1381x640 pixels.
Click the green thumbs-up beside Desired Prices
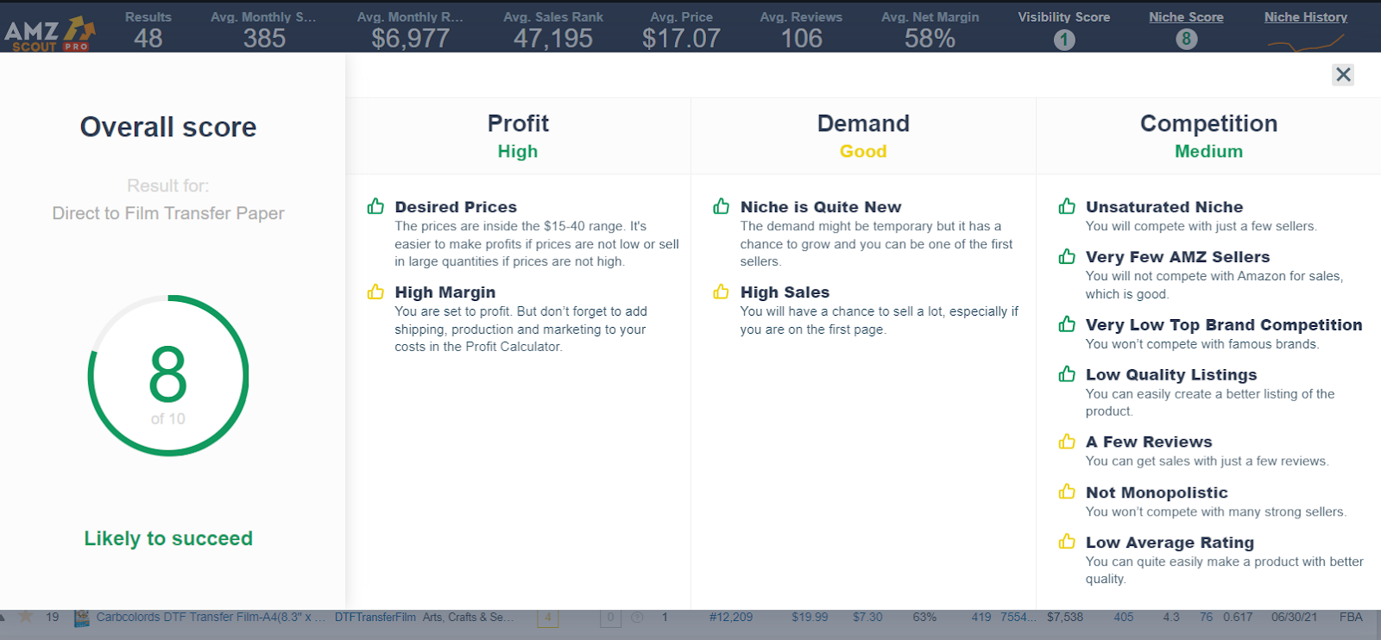pyautogui.click(x=376, y=207)
